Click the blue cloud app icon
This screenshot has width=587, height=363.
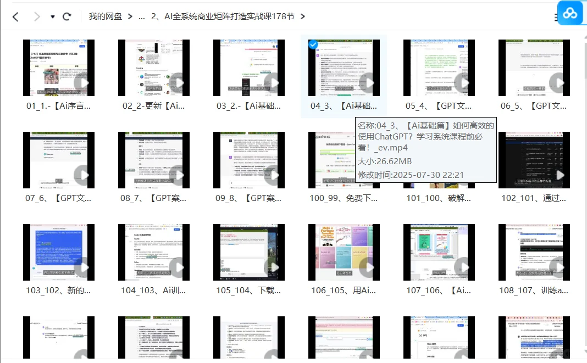point(570,14)
